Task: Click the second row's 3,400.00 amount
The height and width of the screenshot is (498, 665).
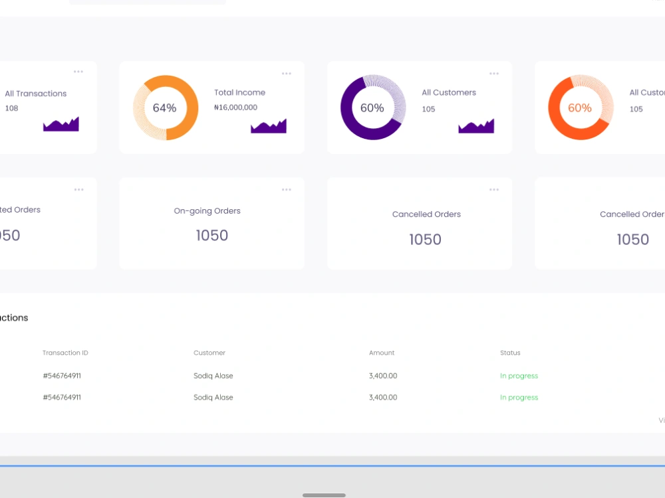Action: click(x=383, y=398)
